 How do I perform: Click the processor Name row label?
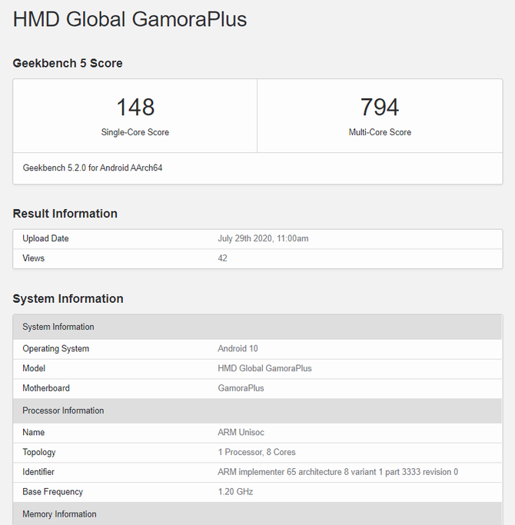(x=34, y=432)
